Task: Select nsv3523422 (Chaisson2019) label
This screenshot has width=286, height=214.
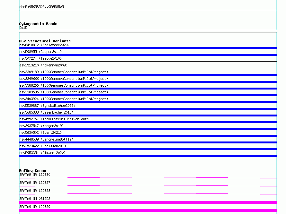Action: [43, 146]
